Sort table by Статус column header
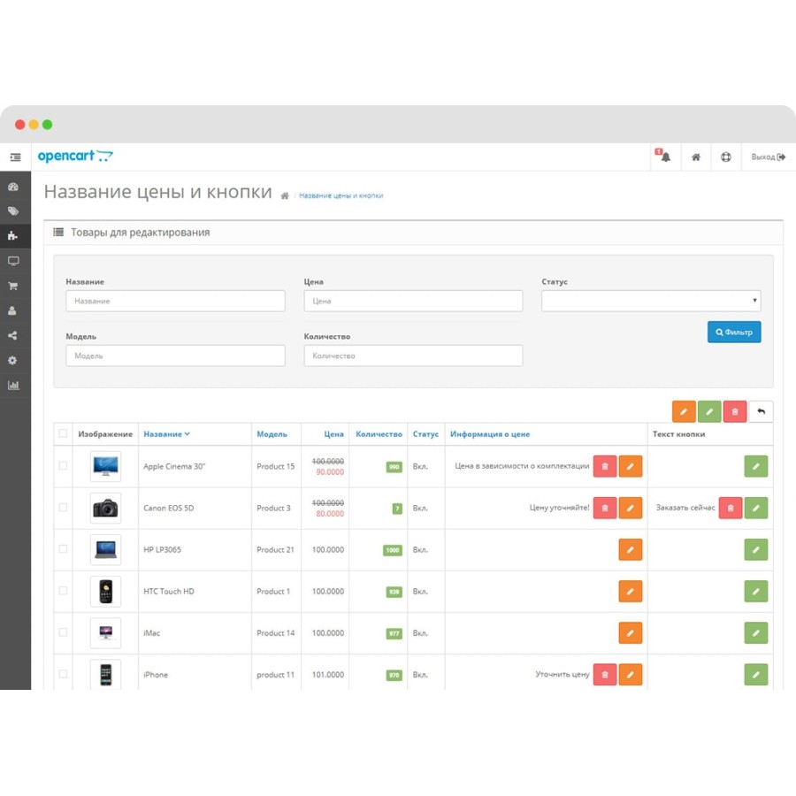 pyautogui.click(x=425, y=434)
